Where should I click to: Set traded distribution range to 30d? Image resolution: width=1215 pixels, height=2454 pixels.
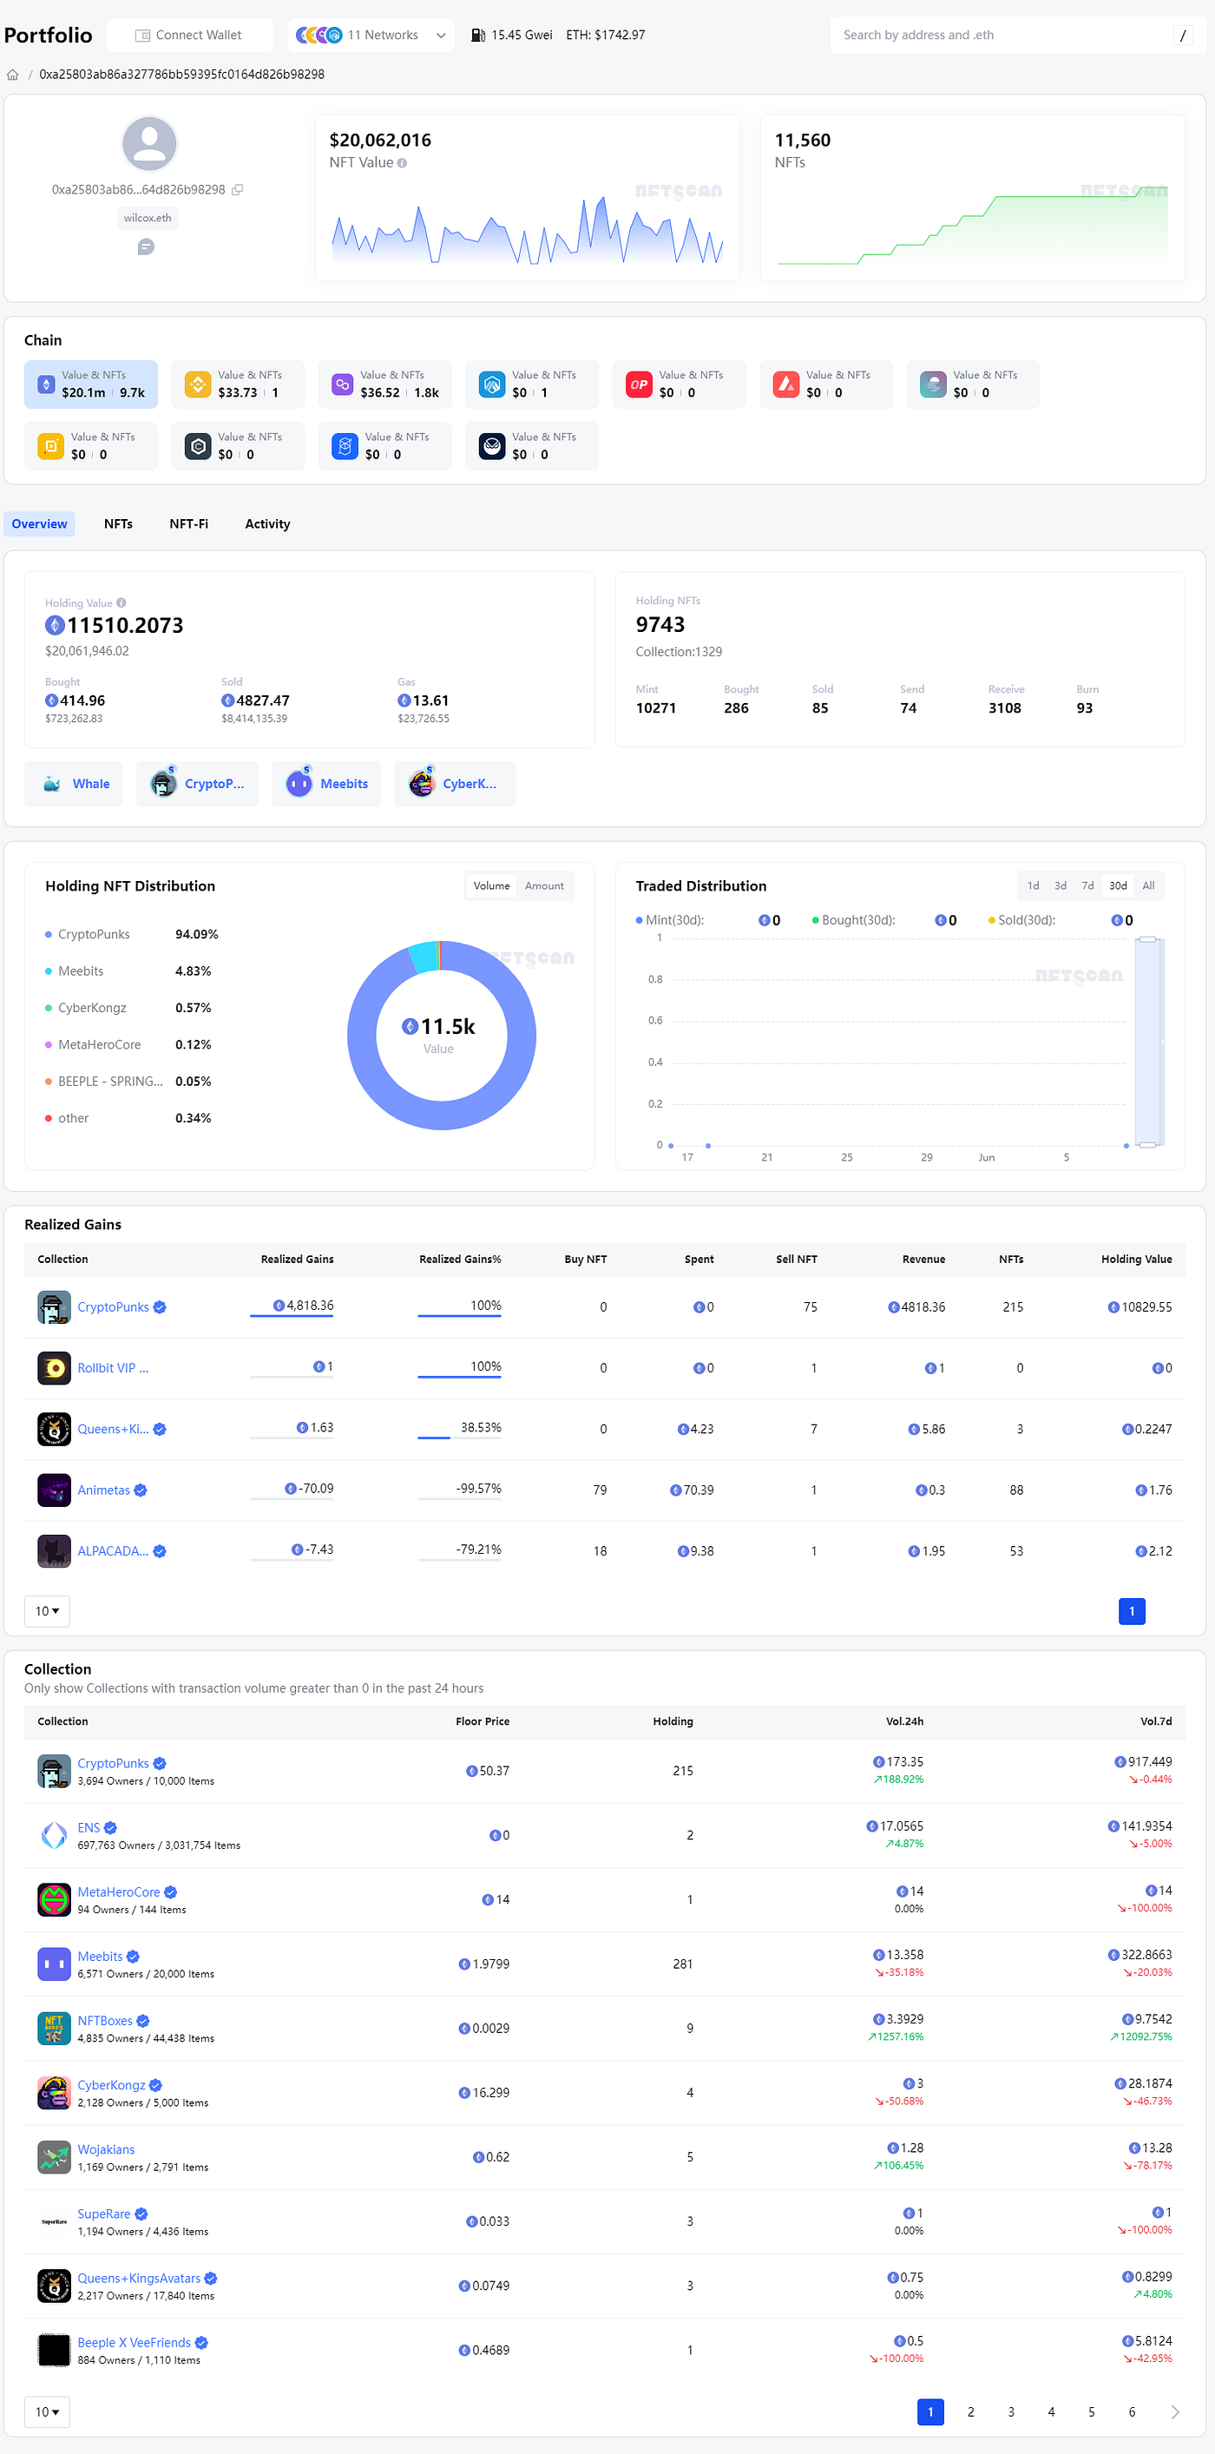coord(1118,886)
